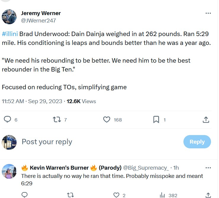Open the @Big_Supremacy_ handle link
The width and height of the screenshot is (219, 198).
click(x=146, y=168)
